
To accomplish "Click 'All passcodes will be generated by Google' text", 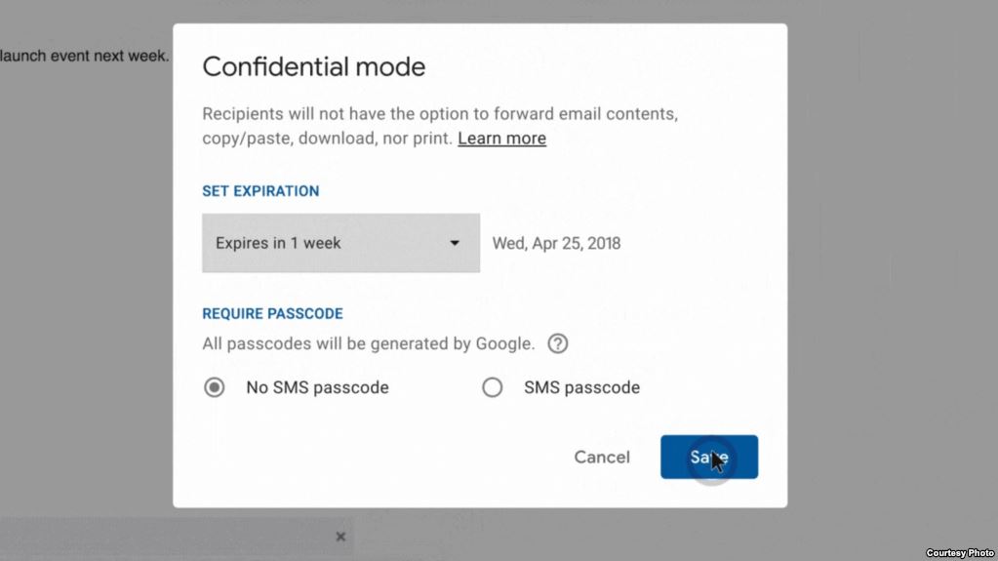I will click(368, 343).
